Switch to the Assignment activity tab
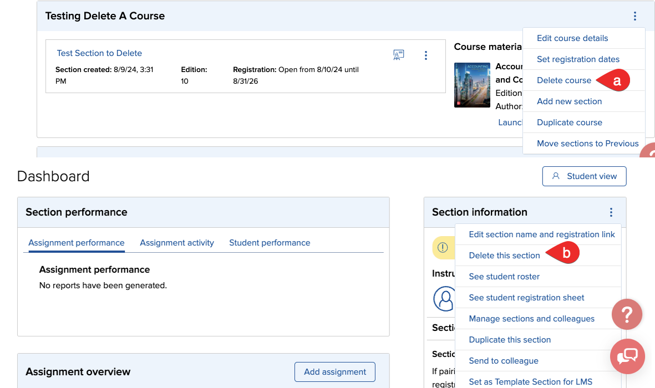The width and height of the screenshot is (655, 388). (177, 243)
